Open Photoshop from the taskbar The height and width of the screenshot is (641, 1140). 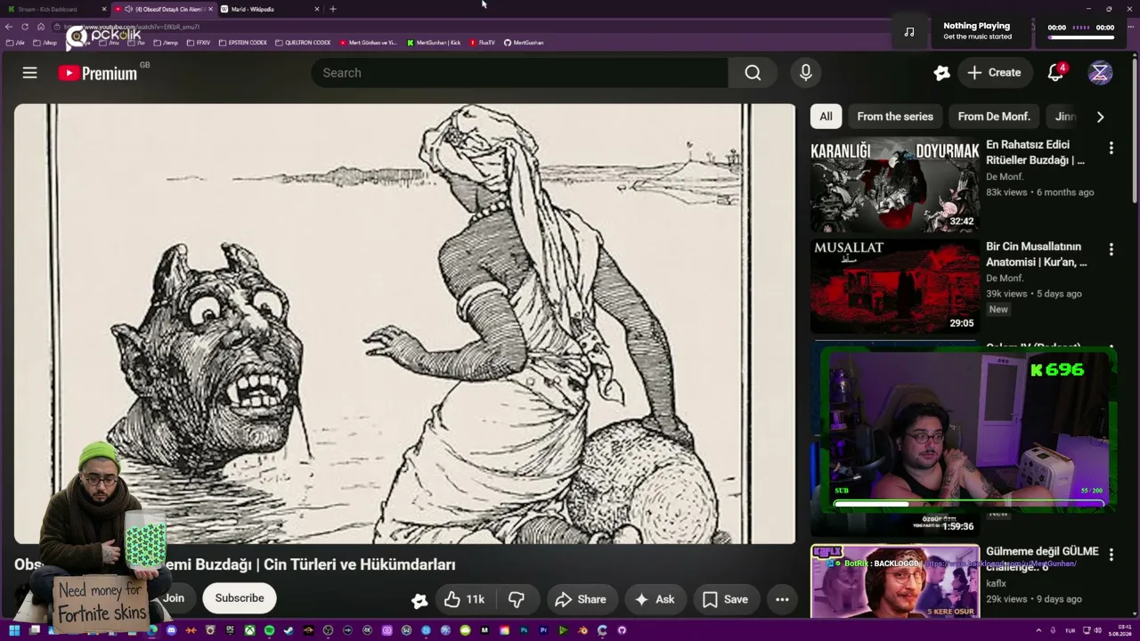524,630
